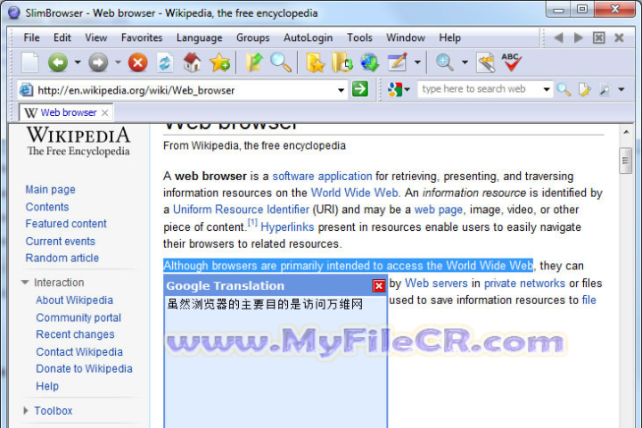Image resolution: width=642 pixels, height=428 pixels.
Task: Close all tabs boxed X icon
Action: (598, 38)
